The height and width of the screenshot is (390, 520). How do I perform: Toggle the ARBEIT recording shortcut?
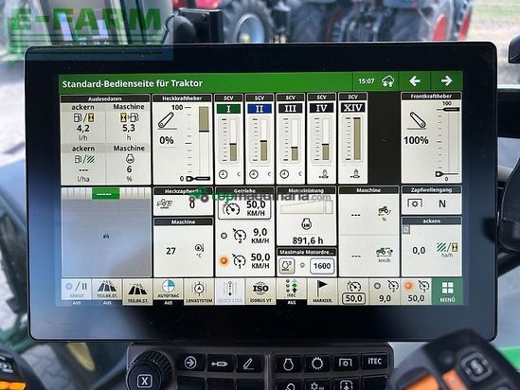77,290
